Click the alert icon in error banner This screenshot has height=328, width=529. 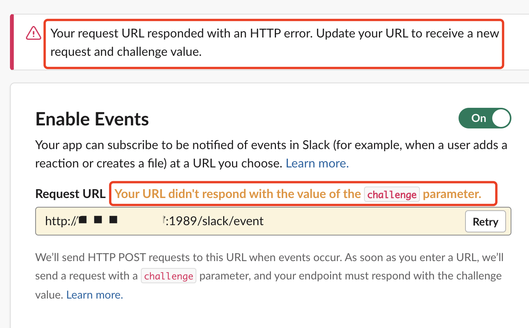pos(33,33)
